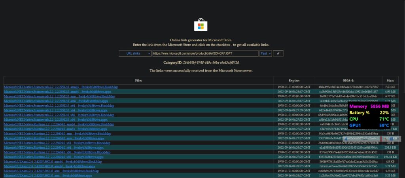
Task: Click the '238.8 KB' size cell
Action: 390,148
